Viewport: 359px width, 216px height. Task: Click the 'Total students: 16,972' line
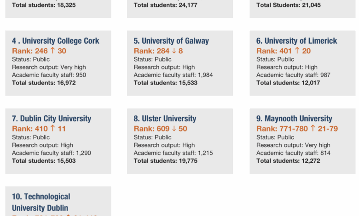(44, 83)
